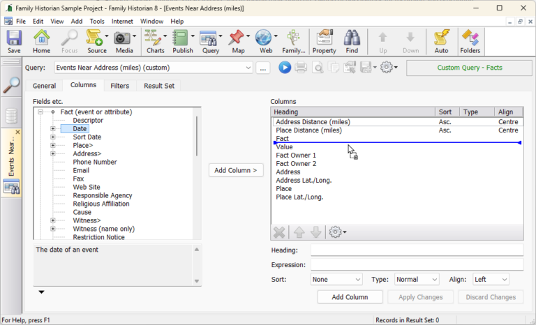Switch to the Result Set tab
The height and width of the screenshot is (325, 536).
pyautogui.click(x=159, y=86)
